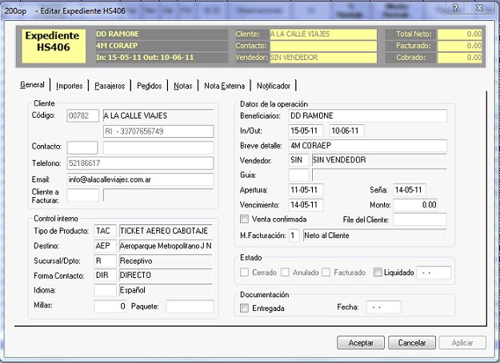This screenshot has width=500, height=363.
Task: Select the Nota Externa tab
Action: tap(225, 86)
